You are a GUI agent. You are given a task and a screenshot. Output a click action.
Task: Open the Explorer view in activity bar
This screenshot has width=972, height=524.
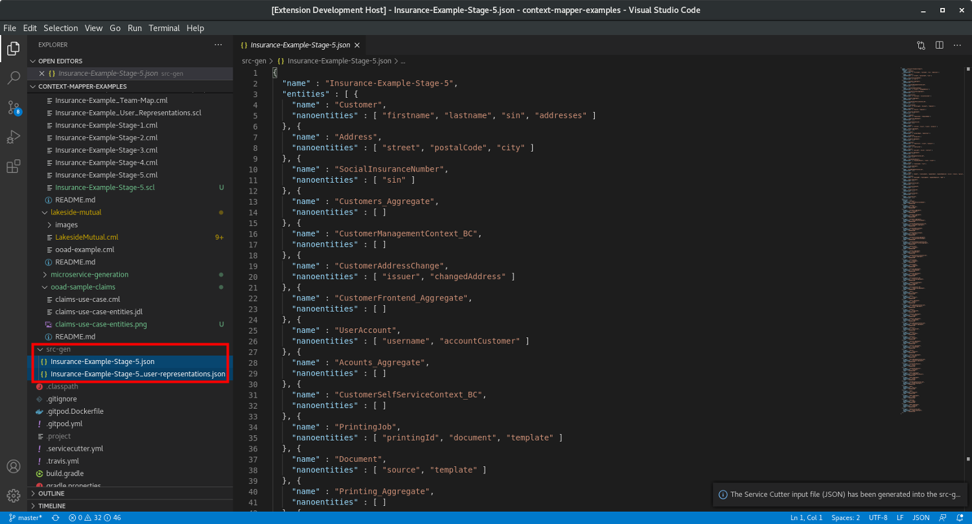point(13,48)
